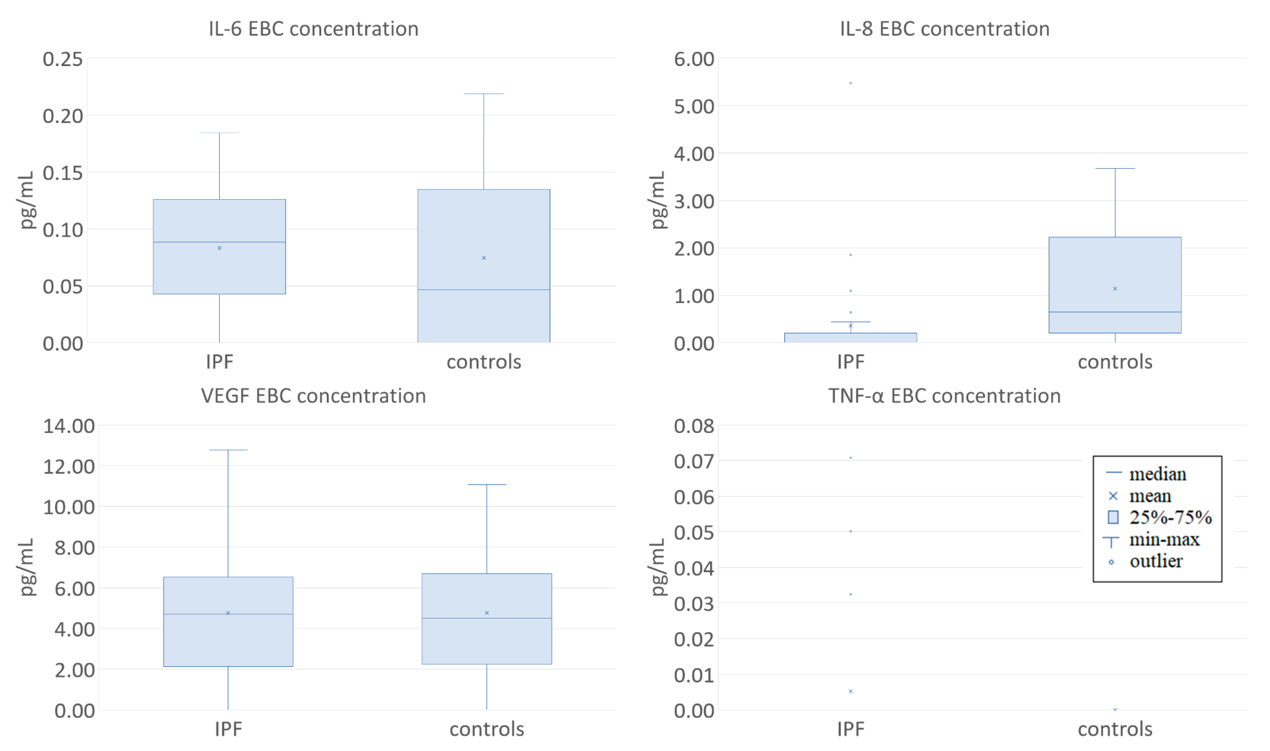Click the "IPF" axis label under IL-8 chart
Viewport: 1270px width, 751px height.
pos(850,362)
